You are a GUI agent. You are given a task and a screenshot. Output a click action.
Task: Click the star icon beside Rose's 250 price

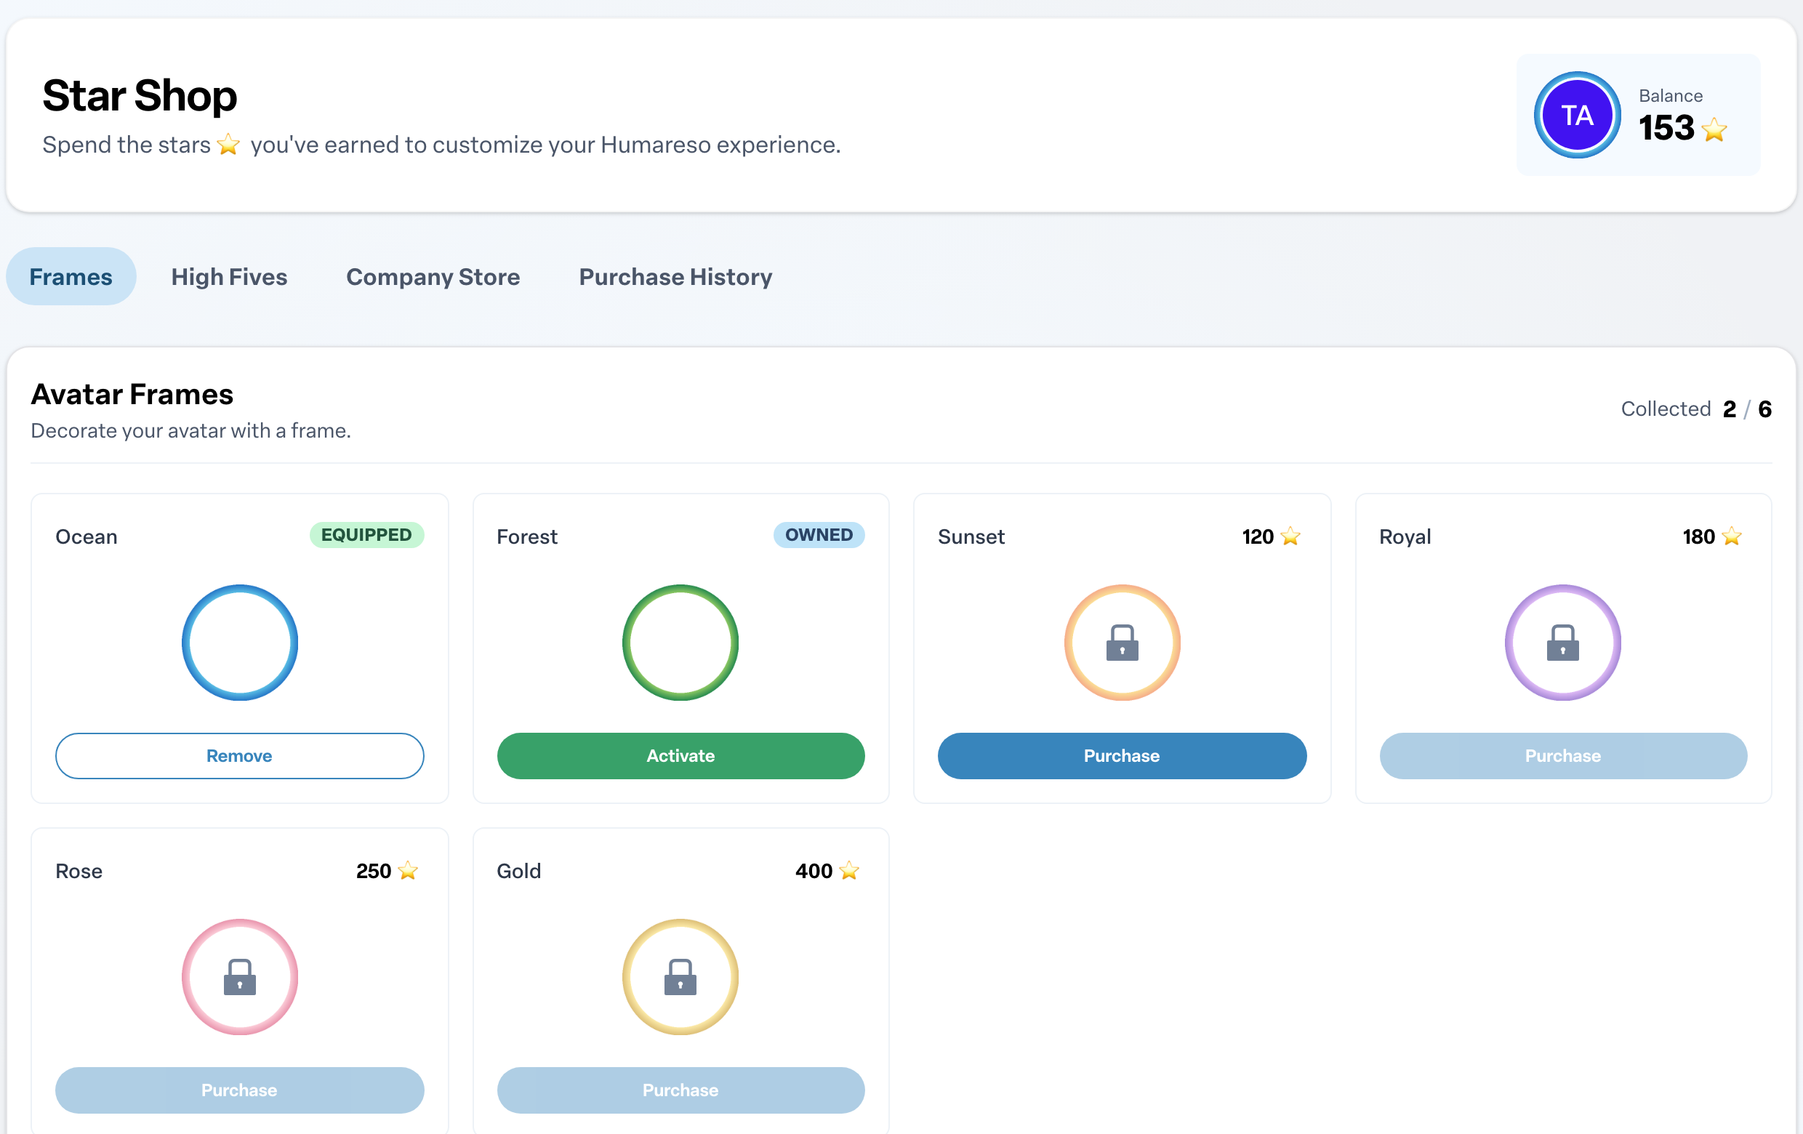tap(407, 871)
